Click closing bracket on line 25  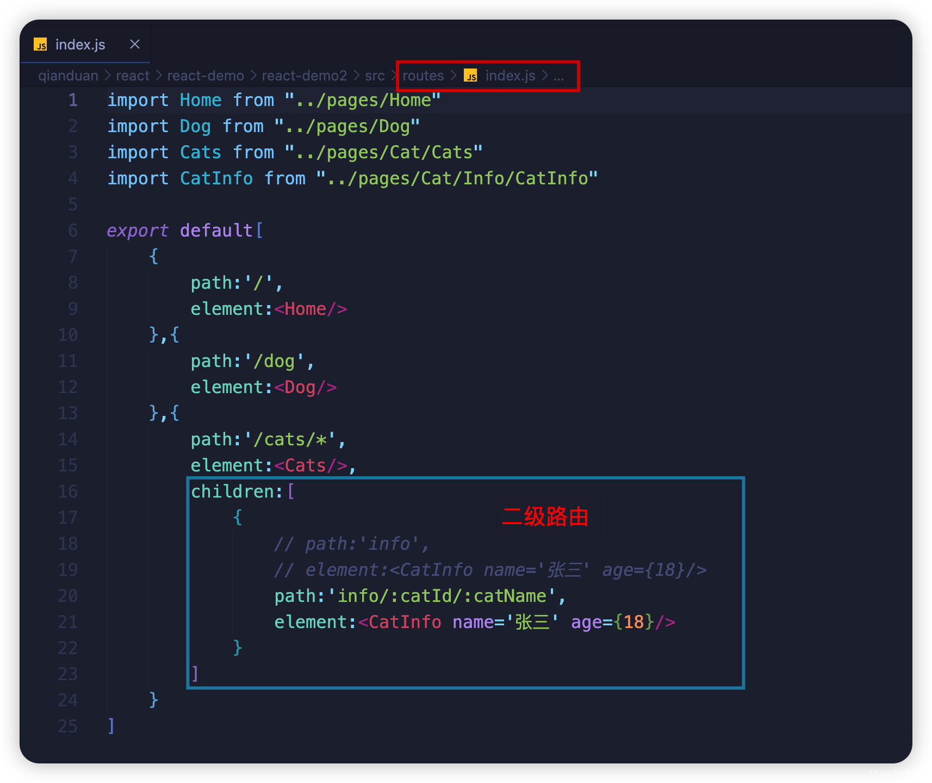(111, 726)
